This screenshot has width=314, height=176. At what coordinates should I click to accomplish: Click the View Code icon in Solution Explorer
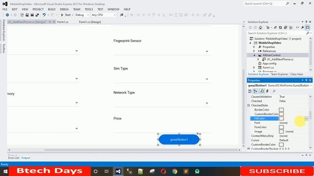pyautogui.click(x=297, y=27)
